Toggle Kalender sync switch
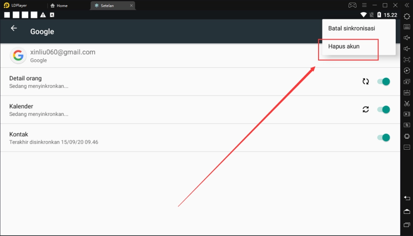 pos(384,109)
